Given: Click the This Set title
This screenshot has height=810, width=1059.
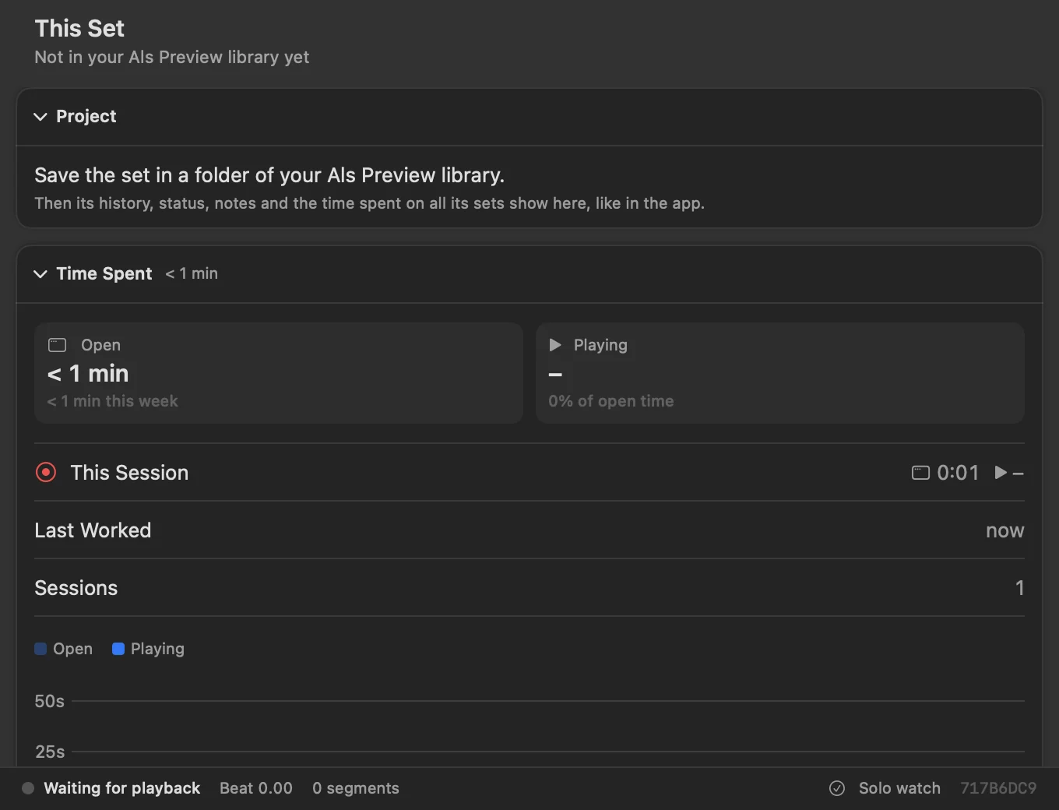Looking at the screenshot, I should pos(79,29).
